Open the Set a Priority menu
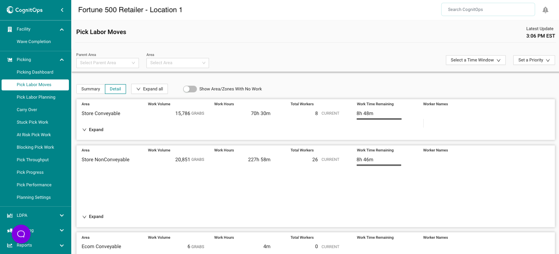Image resolution: width=559 pixels, height=254 pixels. (534, 60)
